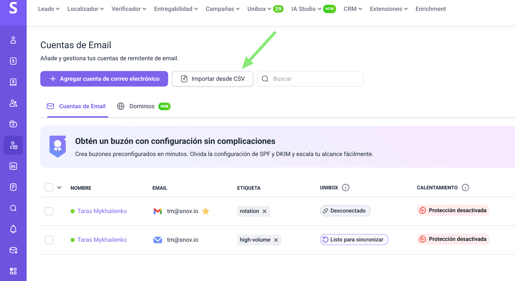Expand the chevron beside the select-all checkbox
The image size is (515, 281).
point(59,188)
